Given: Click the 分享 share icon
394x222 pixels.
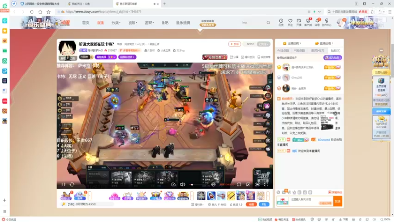Looking at the screenshot, I should pos(234,57).
